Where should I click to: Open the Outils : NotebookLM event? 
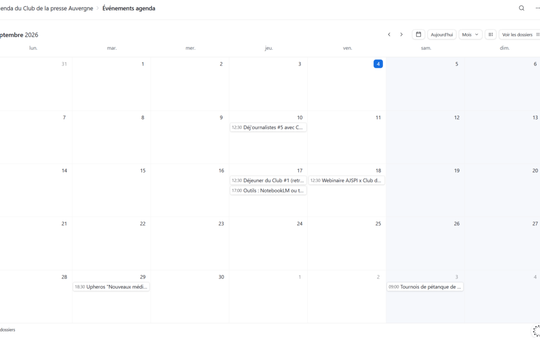click(x=268, y=190)
